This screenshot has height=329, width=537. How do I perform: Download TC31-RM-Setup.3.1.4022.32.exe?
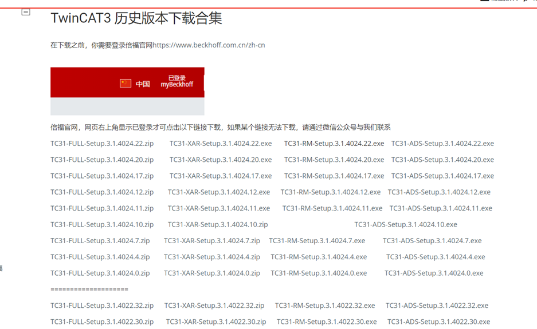325,306
